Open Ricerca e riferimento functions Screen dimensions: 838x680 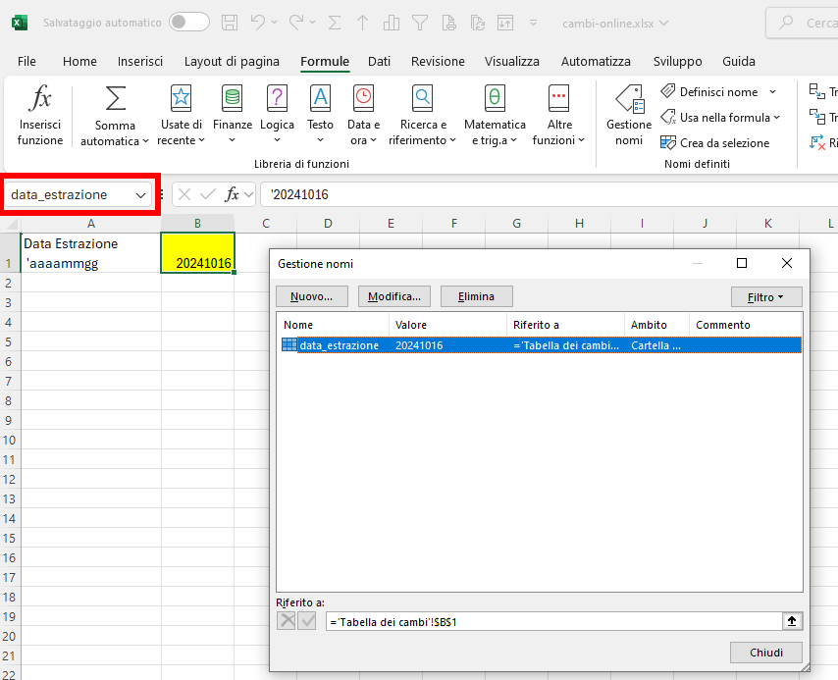pyautogui.click(x=423, y=115)
